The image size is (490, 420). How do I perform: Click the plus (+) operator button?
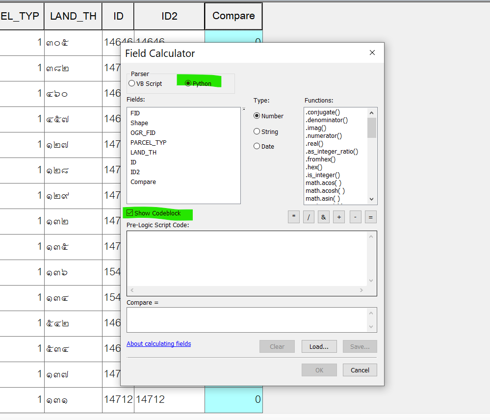(x=339, y=217)
